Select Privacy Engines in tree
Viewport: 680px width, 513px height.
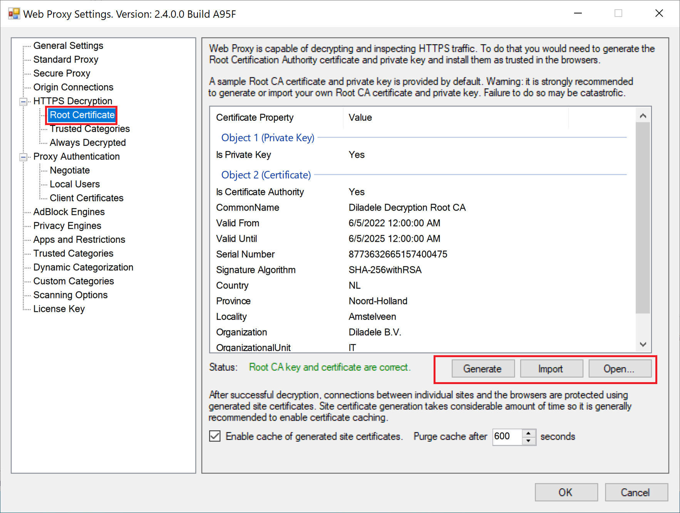(x=67, y=226)
